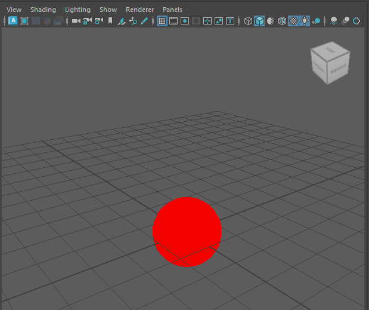The image size is (369, 310).
Task: Toggle the Textured checkerboard sphere icon
Action: tap(293, 21)
